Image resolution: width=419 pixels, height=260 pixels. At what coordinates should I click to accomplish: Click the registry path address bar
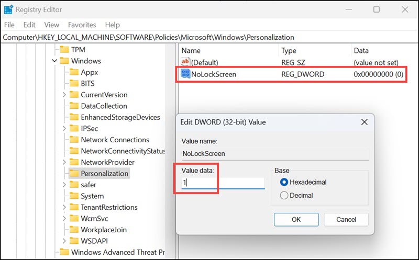point(210,37)
